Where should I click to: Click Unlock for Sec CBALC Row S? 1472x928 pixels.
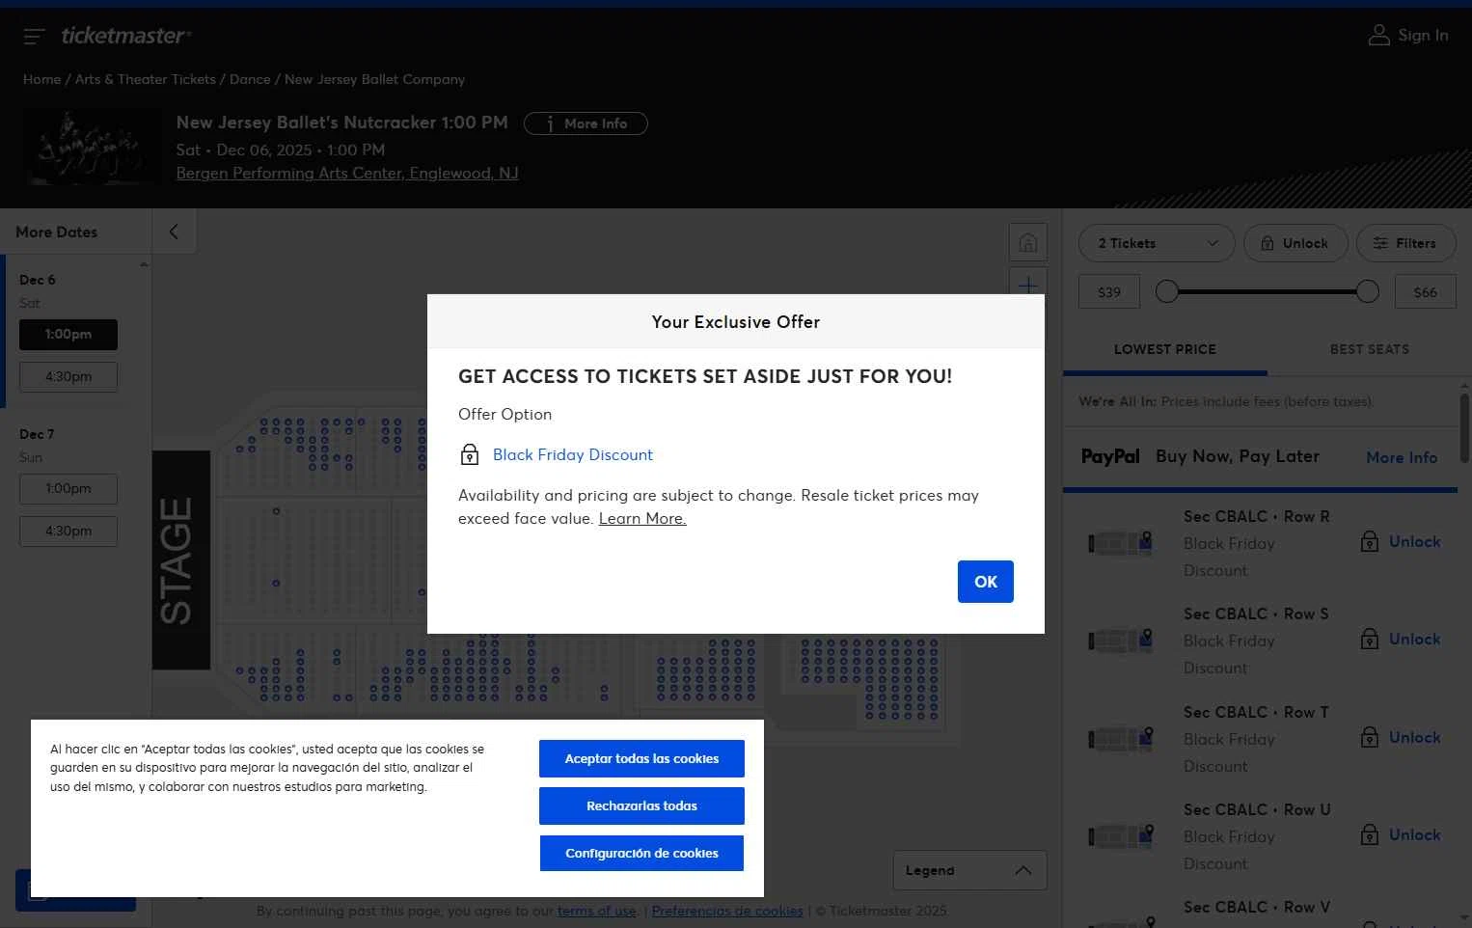[x=1415, y=640]
